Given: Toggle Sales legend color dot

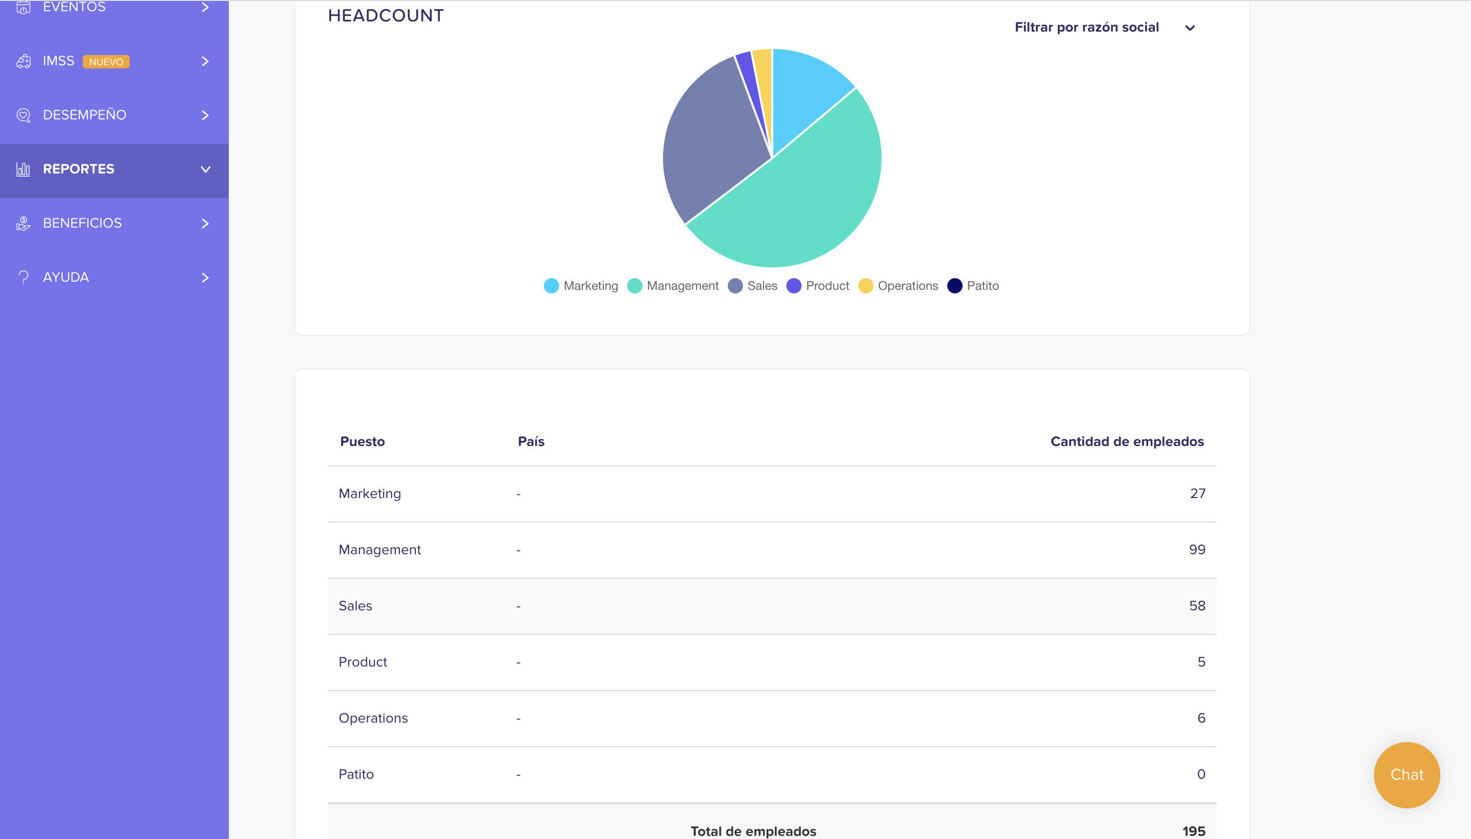Looking at the screenshot, I should coord(735,286).
